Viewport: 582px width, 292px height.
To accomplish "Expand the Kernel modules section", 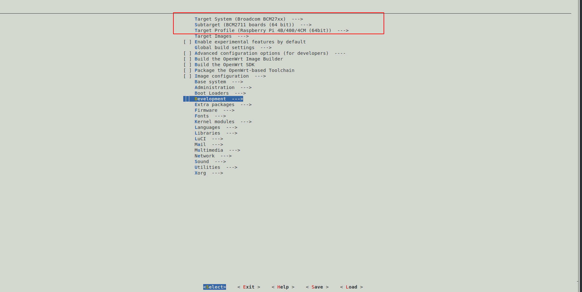I will pyautogui.click(x=214, y=121).
